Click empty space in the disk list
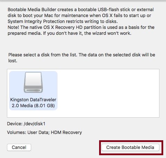Screen dimensions: 166x158 107,93
